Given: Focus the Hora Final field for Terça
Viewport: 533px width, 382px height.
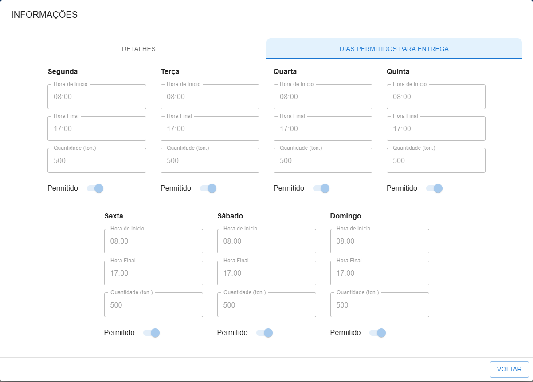Looking at the screenshot, I should pyautogui.click(x=210, y=129).
